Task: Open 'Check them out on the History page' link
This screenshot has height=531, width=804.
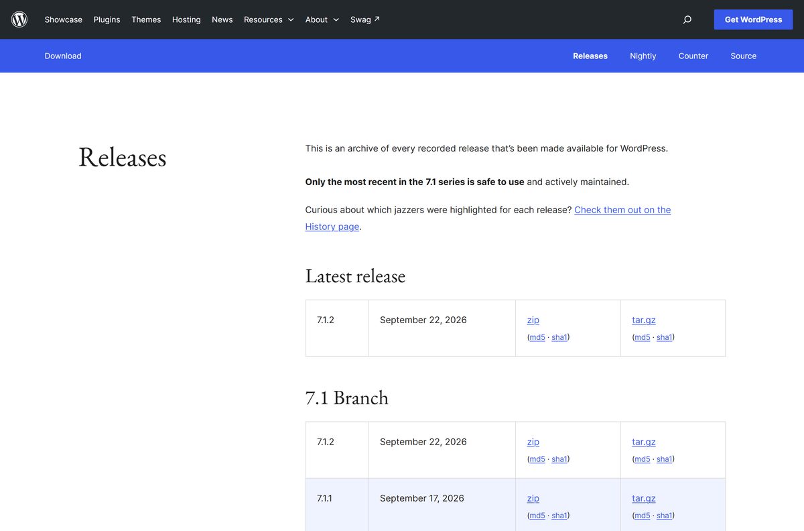Action: pos(622,210)
